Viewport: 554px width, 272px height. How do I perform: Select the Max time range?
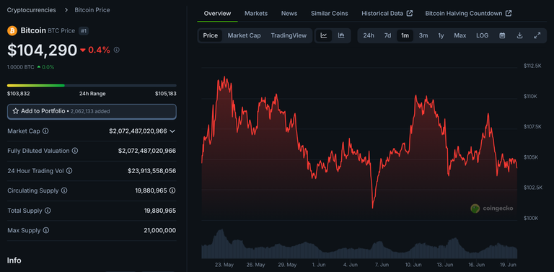[x=460, y=35]
